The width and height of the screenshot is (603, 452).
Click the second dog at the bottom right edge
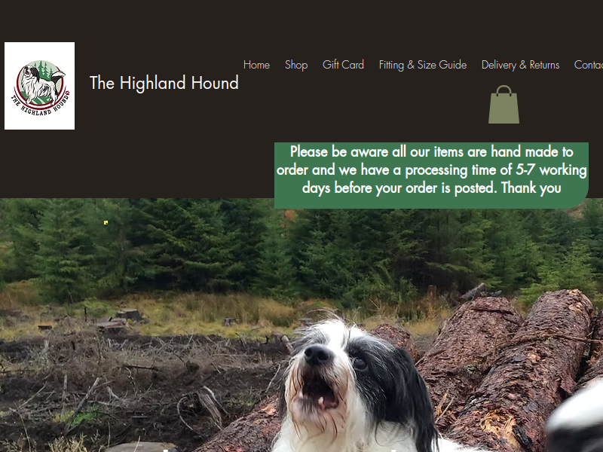point(575,419)
